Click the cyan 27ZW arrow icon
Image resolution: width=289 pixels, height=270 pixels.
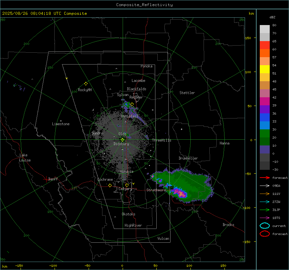(265, 202)
